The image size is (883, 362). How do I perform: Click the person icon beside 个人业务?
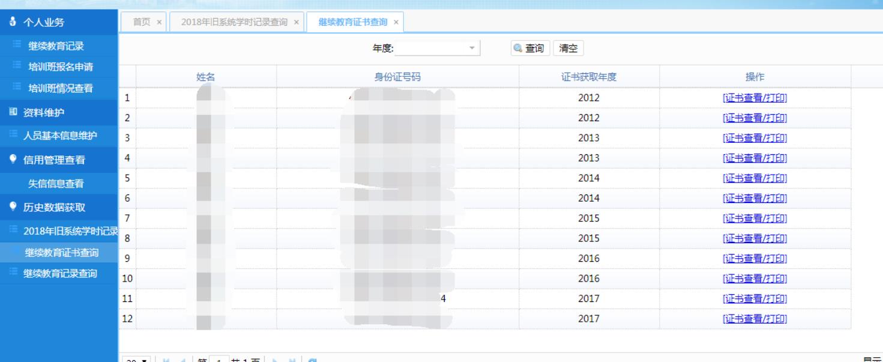pos(14,23)
